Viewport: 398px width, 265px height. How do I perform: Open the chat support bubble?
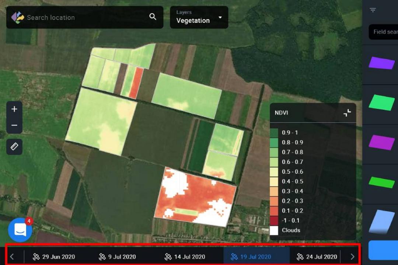tap(20, 230)
